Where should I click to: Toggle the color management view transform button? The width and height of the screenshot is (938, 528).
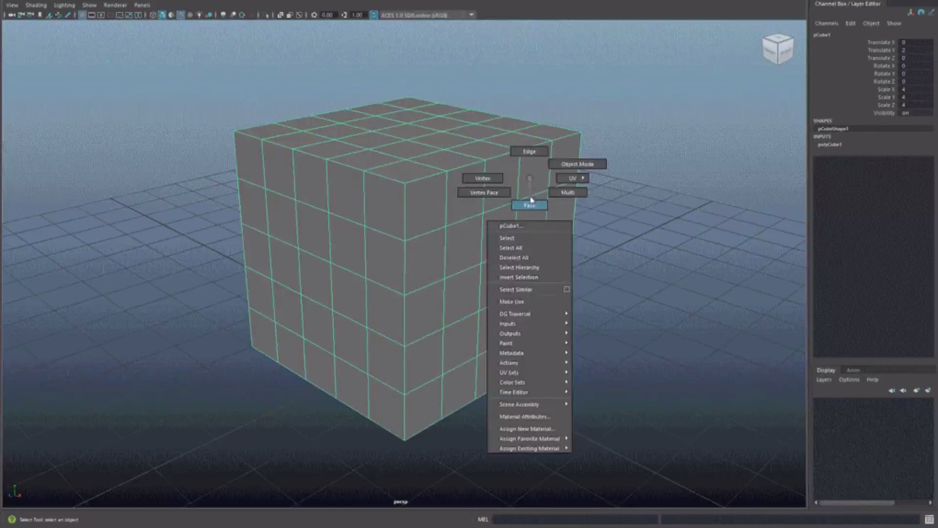click(x=373, y=15)
